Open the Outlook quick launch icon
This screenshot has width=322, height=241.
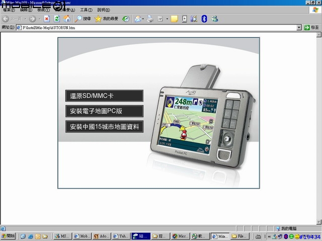pos(38,236)
